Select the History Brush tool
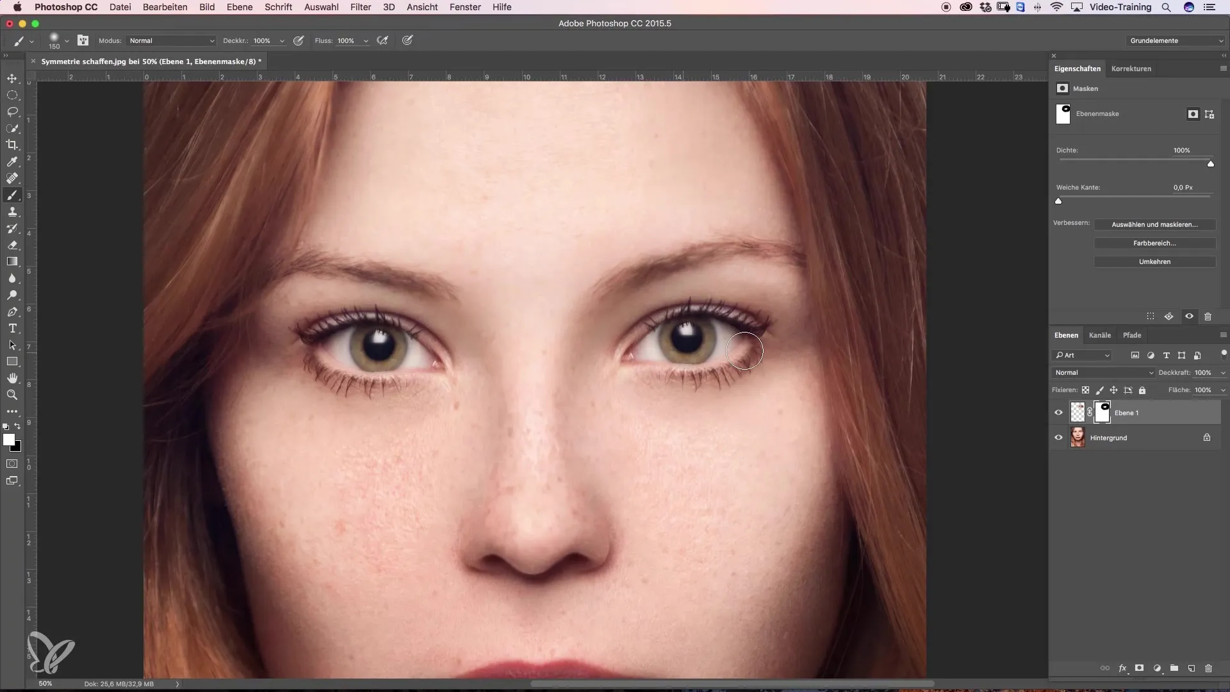Viewport: 1230px width, 692px height. 12,228
